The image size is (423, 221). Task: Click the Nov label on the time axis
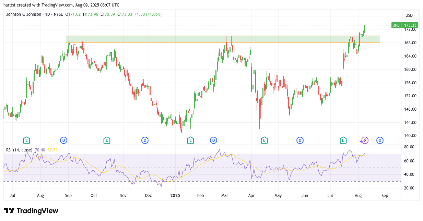pos(123,196)
